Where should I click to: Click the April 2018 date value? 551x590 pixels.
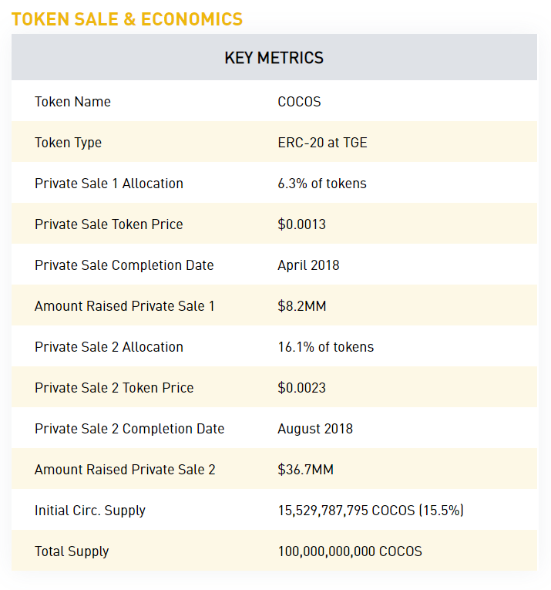tap(308, 265)
